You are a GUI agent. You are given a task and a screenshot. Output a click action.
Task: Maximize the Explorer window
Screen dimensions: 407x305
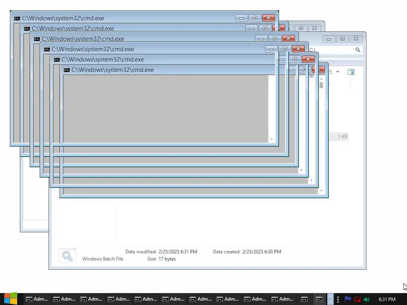click(x=342, y=39)
